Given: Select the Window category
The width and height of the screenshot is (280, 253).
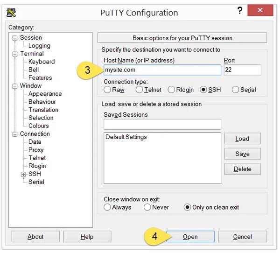Looking at the screenshot, I should coord(31,86).
